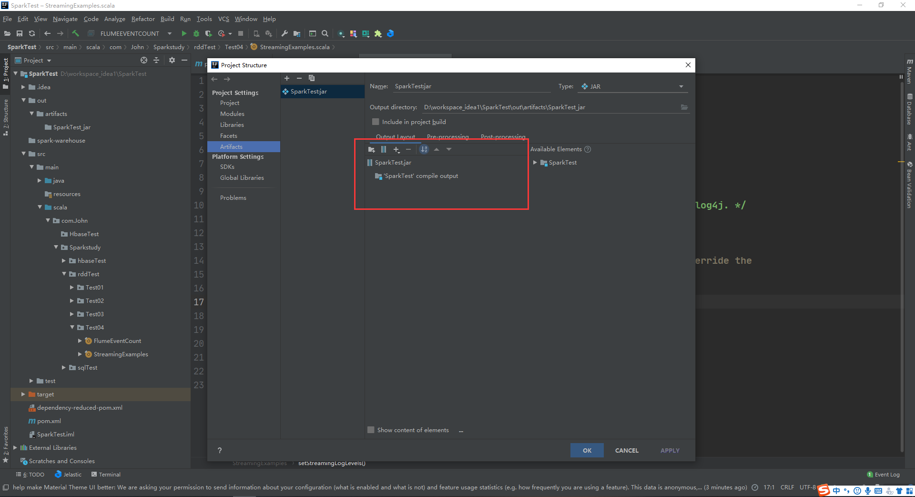Collapse the Test04 package node

click(72, 327)
